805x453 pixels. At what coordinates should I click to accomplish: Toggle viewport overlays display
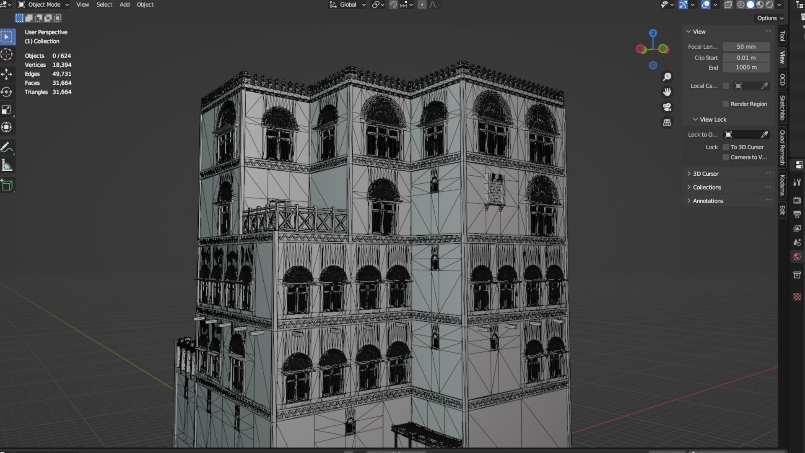coord(706,5)
